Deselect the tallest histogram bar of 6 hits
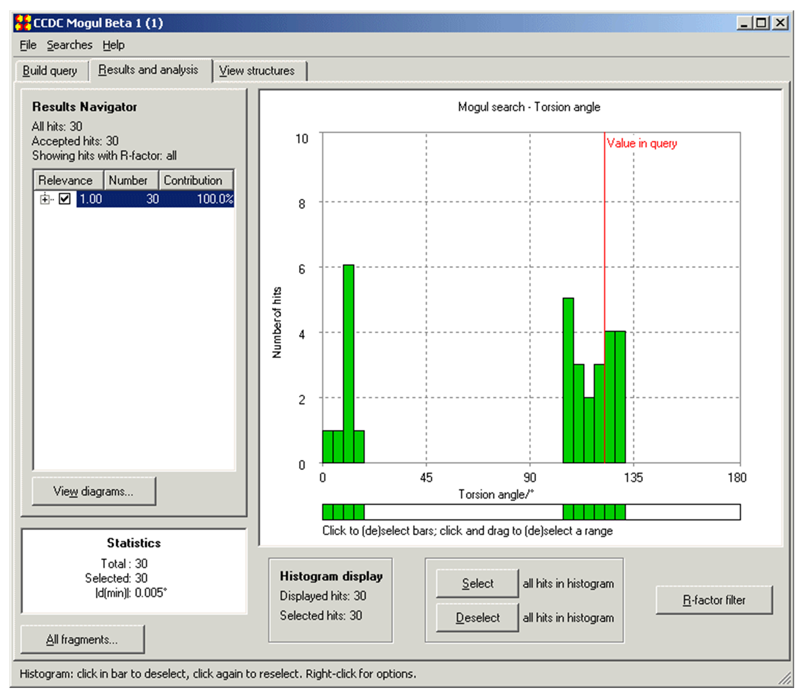Viewport: 804px width, 697px height. pos(348,364)
